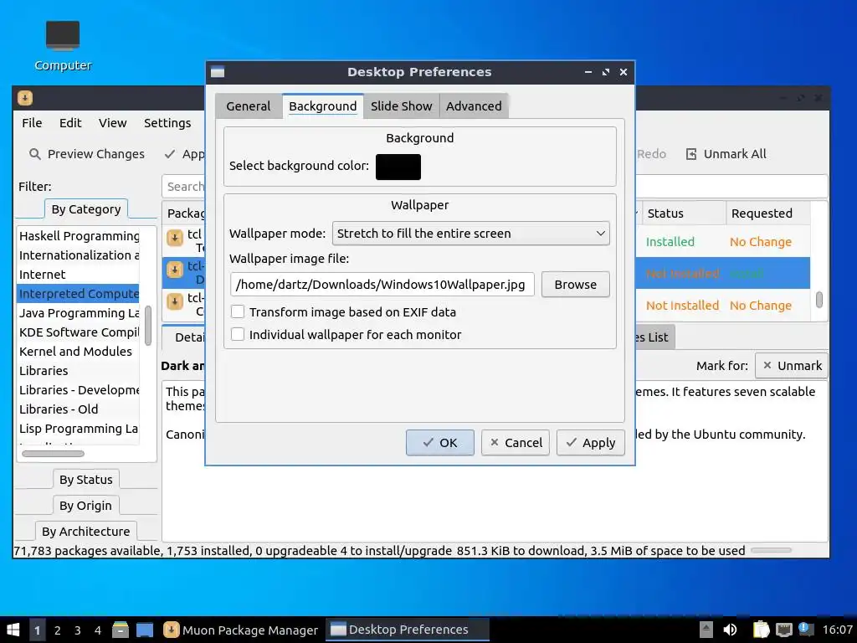Select Haskell Programming category
The width and height of the screenshot is (857, 643).
click(78, 236)
